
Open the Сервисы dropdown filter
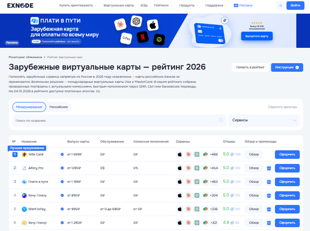click(x=264, y=120)
